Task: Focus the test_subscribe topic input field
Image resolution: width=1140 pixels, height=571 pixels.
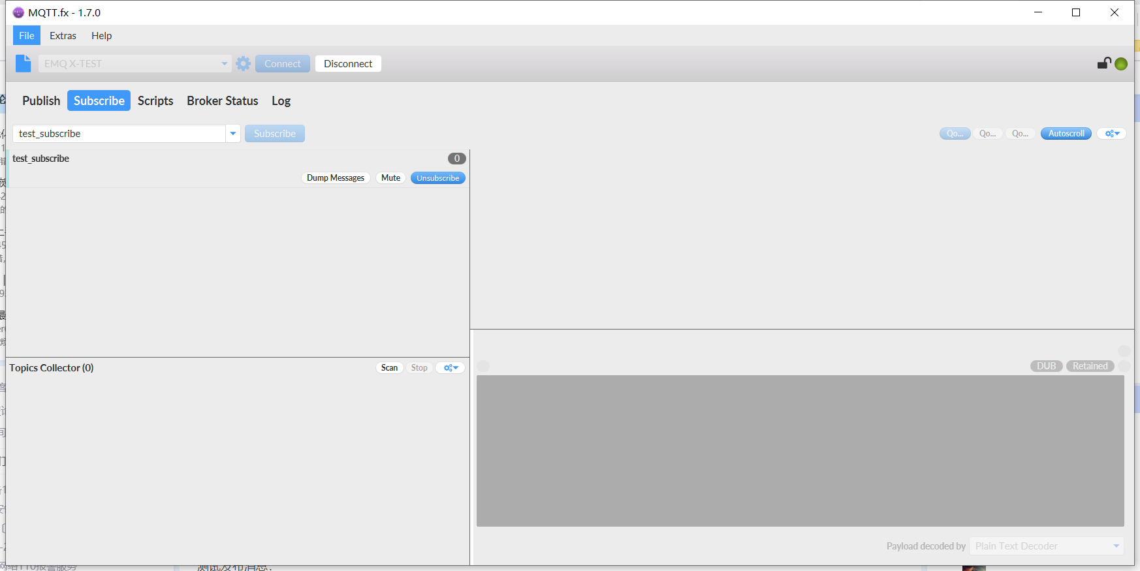Action: pos(119,134)
